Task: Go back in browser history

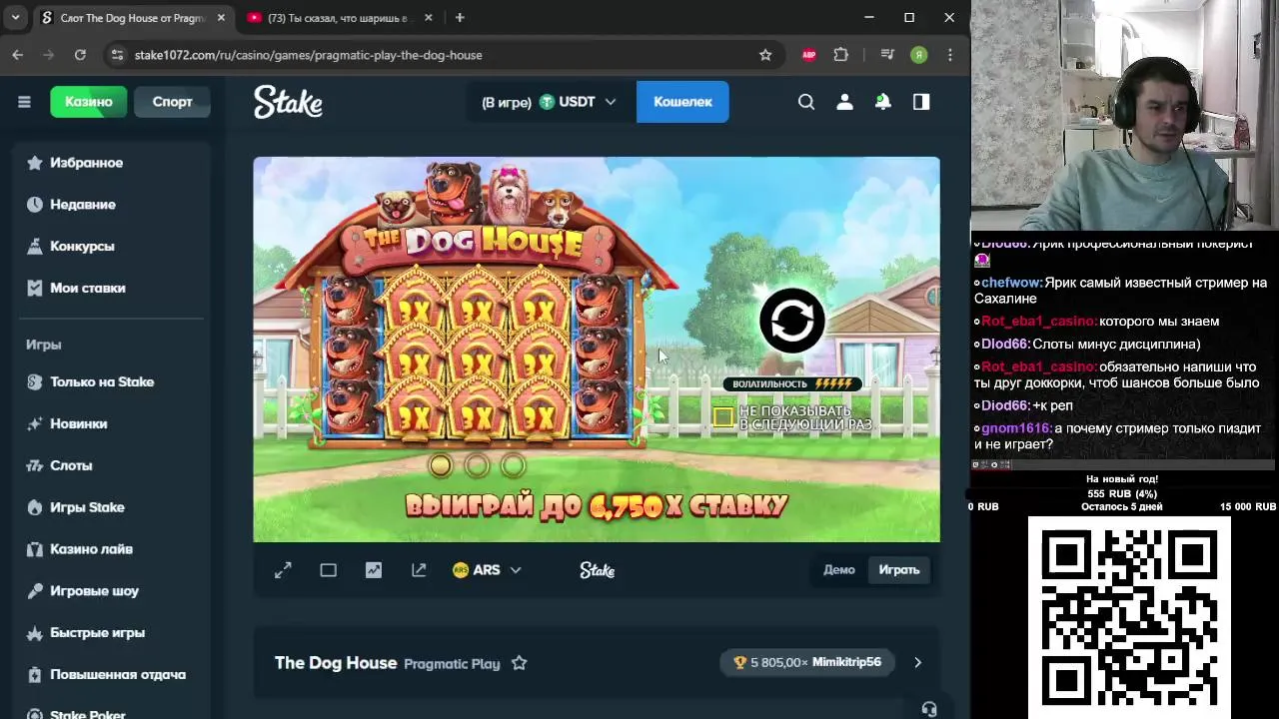Action: coord(18,55)
